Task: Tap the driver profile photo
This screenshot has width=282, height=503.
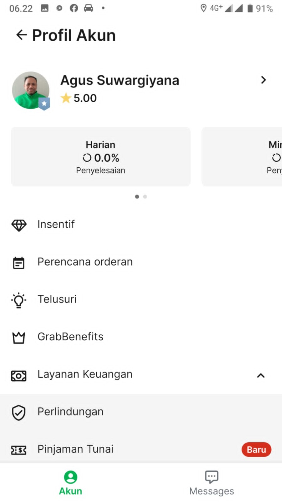Action: (31, 90)
